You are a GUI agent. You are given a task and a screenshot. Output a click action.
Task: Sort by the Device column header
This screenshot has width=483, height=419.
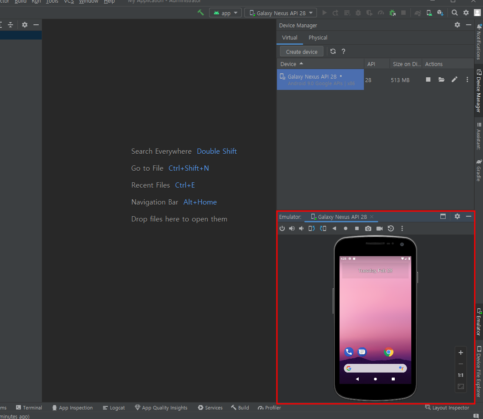point(320,64)
